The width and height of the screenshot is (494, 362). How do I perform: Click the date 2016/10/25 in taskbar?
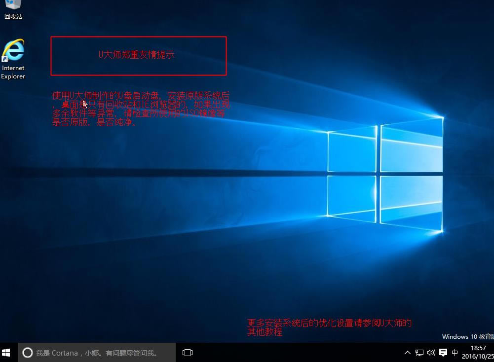[478, 357]
